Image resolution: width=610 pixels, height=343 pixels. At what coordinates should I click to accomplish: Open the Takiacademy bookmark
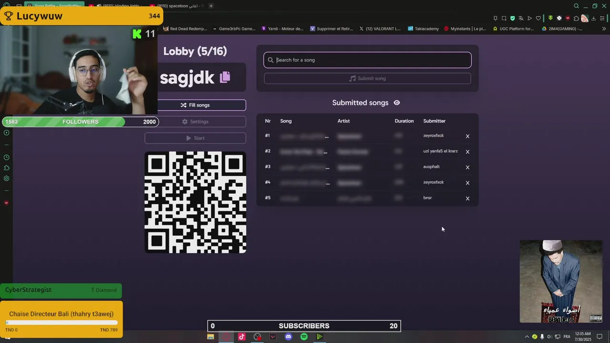(423, 29)
